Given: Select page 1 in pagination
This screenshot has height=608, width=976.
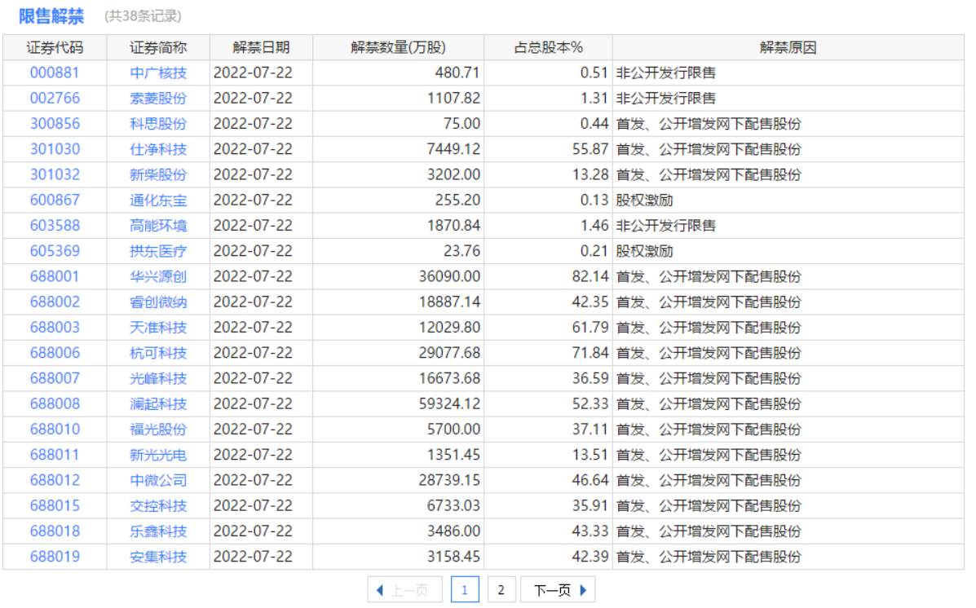Looking at the screenshot, I should 465,590.
